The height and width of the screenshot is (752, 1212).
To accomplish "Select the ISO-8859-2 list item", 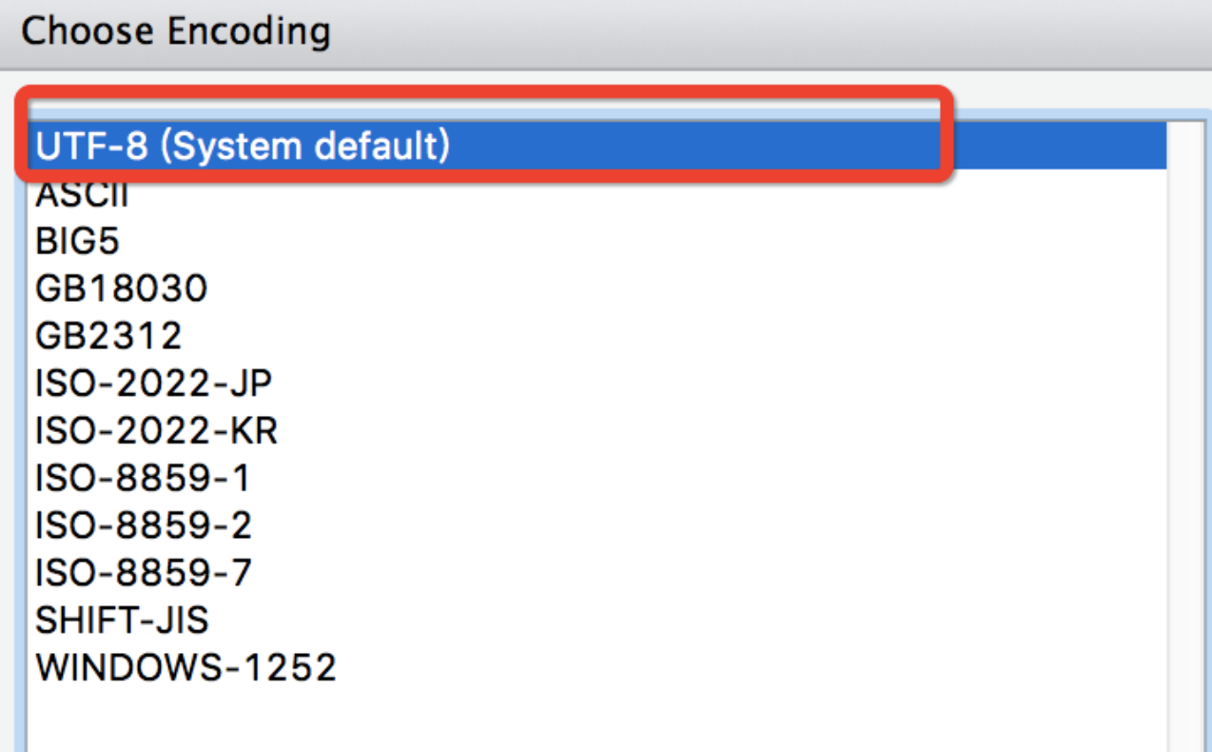I will (x=144, y=525).
